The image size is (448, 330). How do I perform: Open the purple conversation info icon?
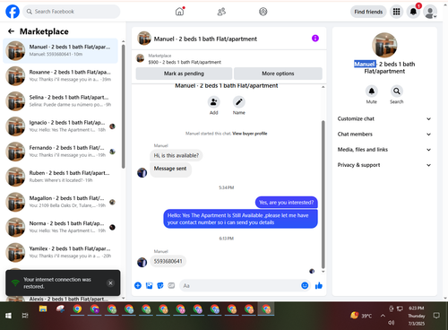[315, 39]
